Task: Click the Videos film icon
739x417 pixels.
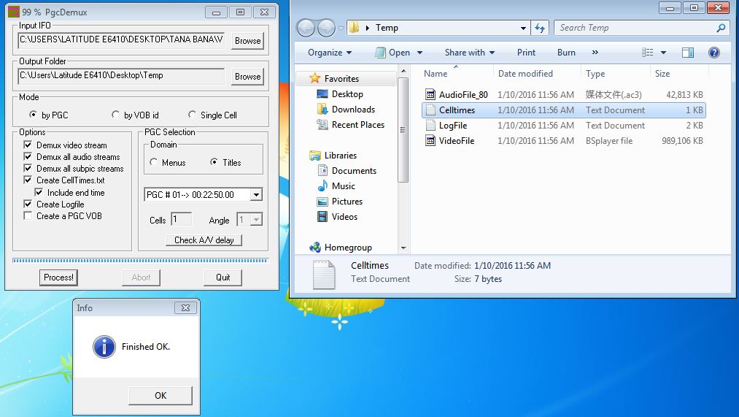Action: (322, 216)
